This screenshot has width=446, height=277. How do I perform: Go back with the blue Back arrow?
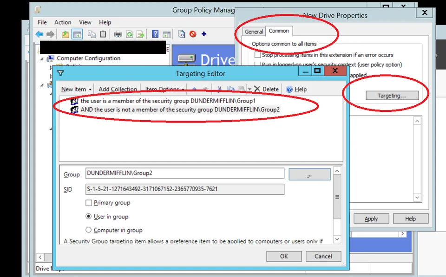click(x=39, y=34)
